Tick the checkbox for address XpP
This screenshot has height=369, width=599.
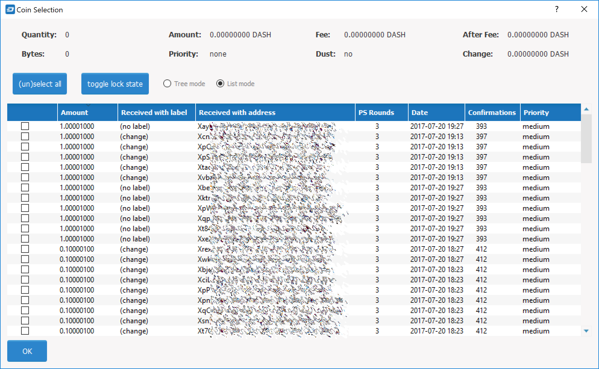click(x=25, y=290)
